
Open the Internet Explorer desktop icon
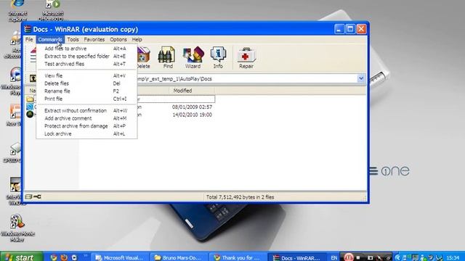tap(17, 10)
